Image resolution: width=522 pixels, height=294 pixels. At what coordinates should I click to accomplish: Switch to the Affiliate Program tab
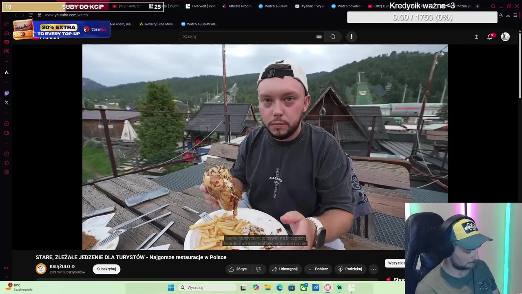pyautogui.click(x=237, y=6)
